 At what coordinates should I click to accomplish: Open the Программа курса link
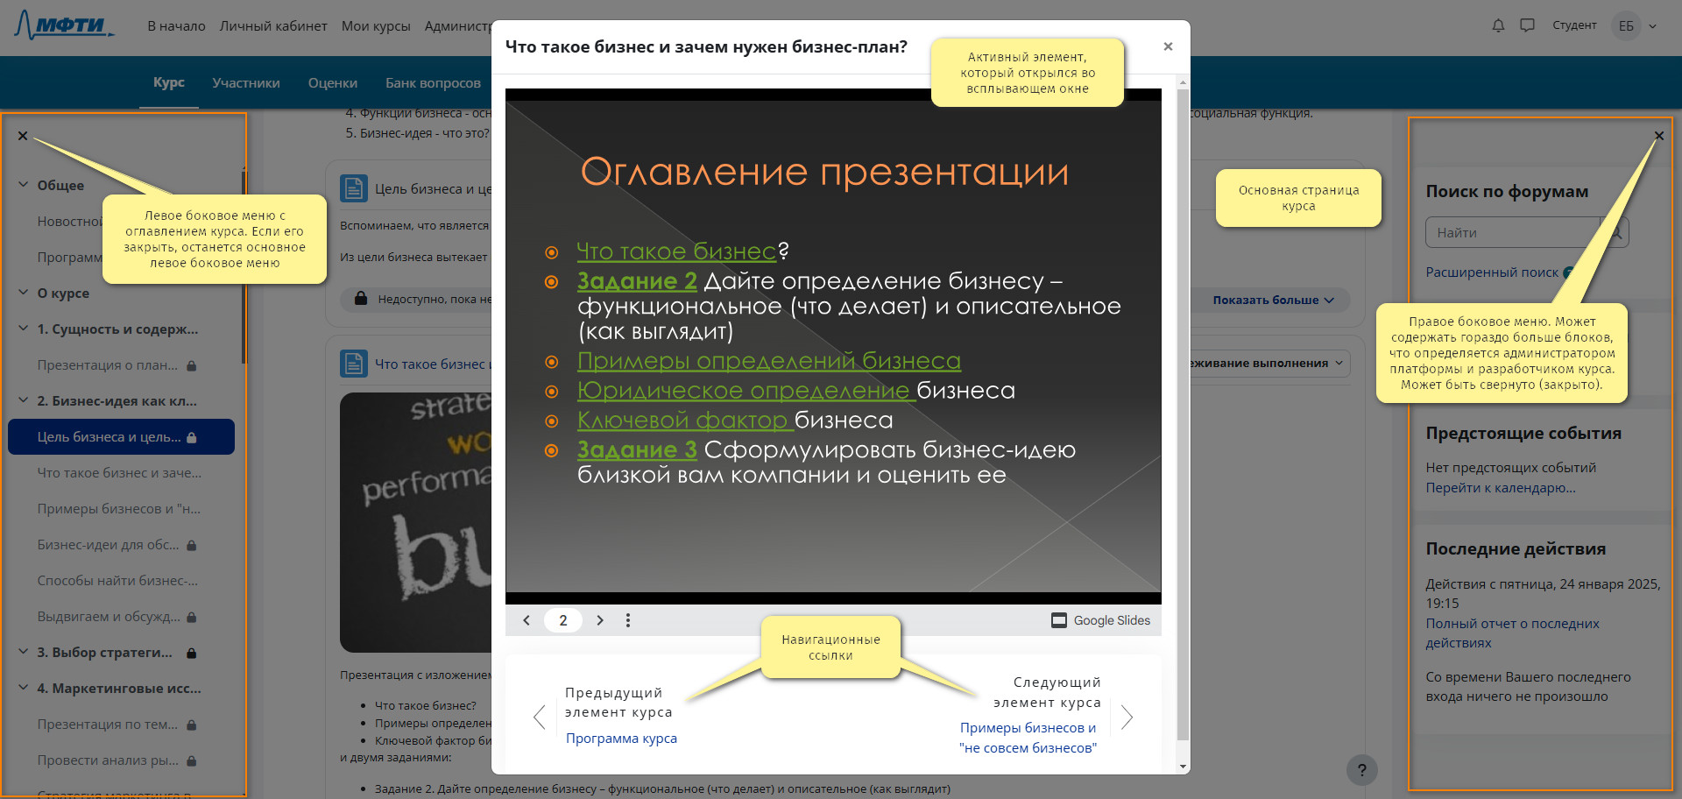pyautogui.click(x=621, y=739)
